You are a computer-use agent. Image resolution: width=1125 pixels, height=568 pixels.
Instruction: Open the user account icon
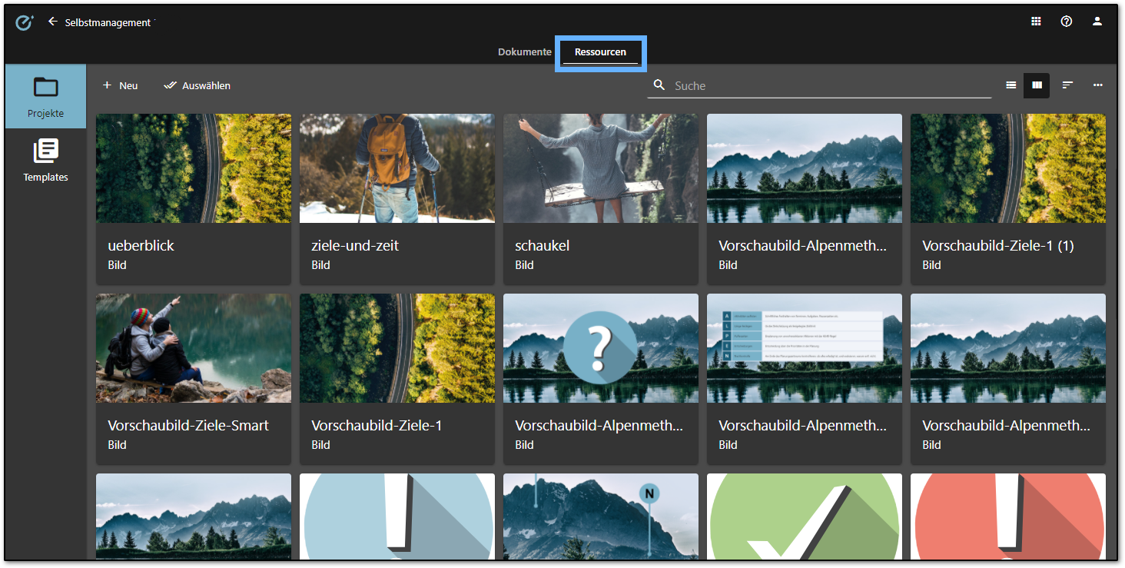(1097, 22)
